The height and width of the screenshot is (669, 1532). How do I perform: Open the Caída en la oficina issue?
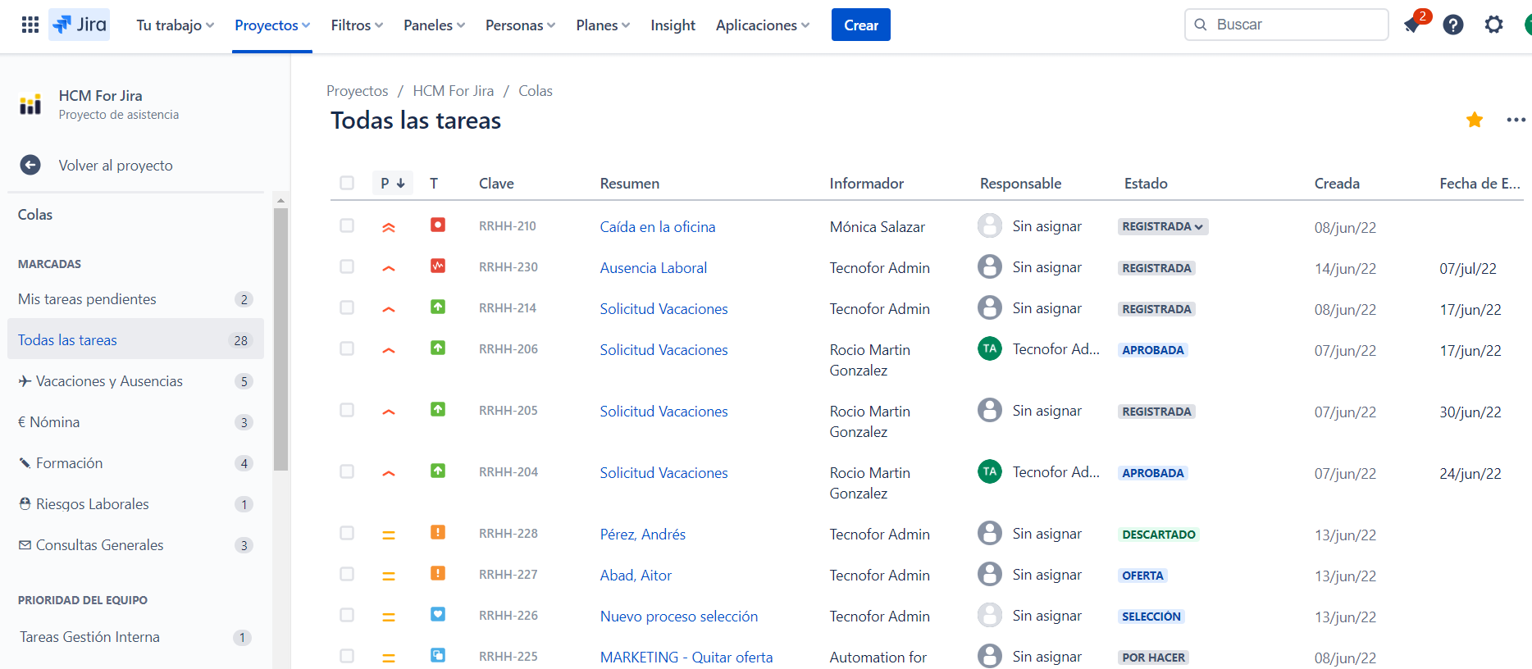tap(658, 227)
